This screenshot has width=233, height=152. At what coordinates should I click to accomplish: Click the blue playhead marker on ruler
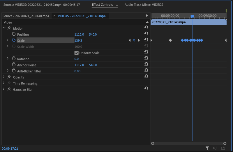point(192,16)
